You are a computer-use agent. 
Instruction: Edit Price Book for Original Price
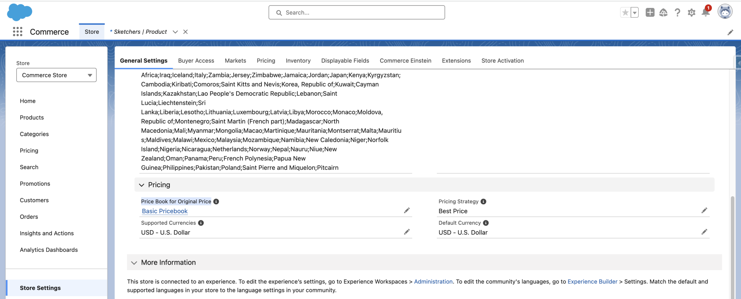(x=407, y=210)
